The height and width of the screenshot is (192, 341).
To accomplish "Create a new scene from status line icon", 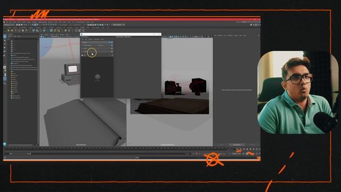I will [x=17, y=25].
